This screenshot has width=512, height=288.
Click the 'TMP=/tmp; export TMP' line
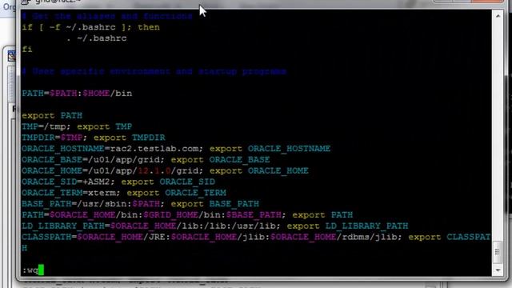tap(77, 126)
